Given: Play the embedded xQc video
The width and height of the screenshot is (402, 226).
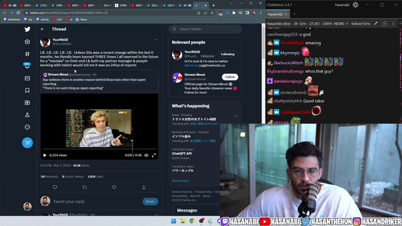Looking at the screenshot, I should click(x=45, y=155).
